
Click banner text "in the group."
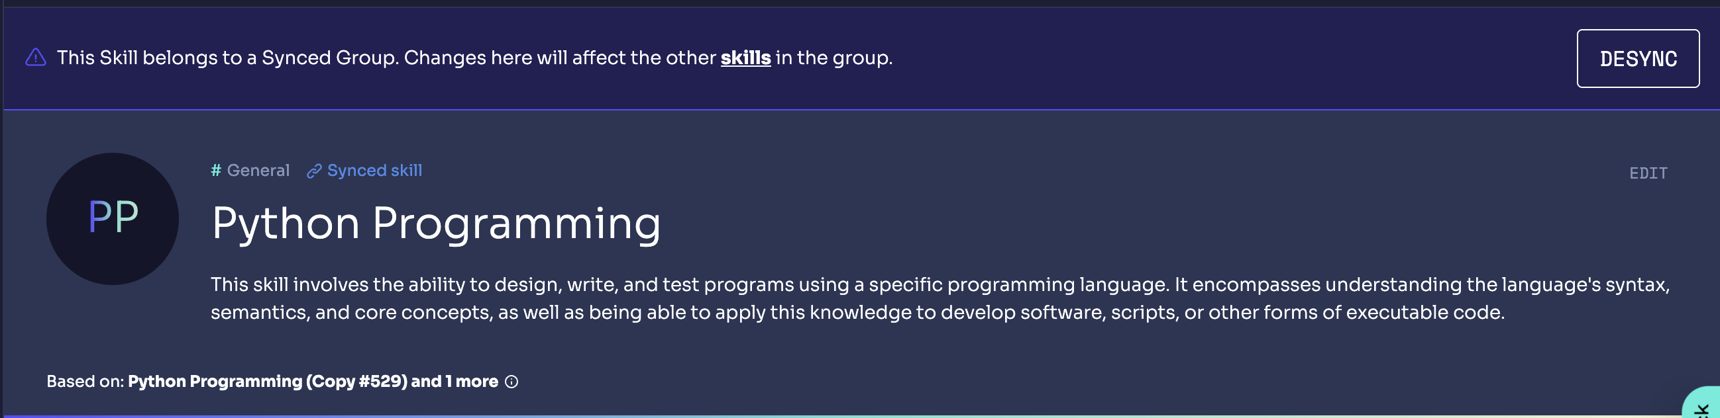tap(833, 58)
